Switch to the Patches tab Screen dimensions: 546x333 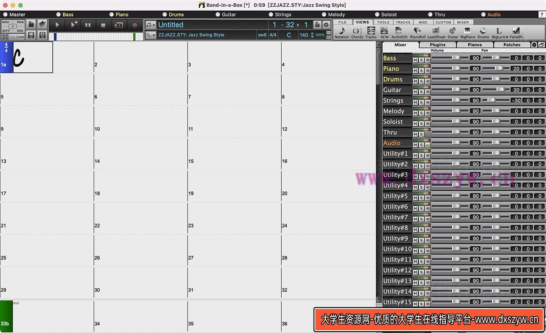[x=512, y=45]
